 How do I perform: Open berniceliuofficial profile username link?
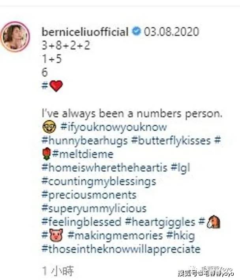point(85,32)
